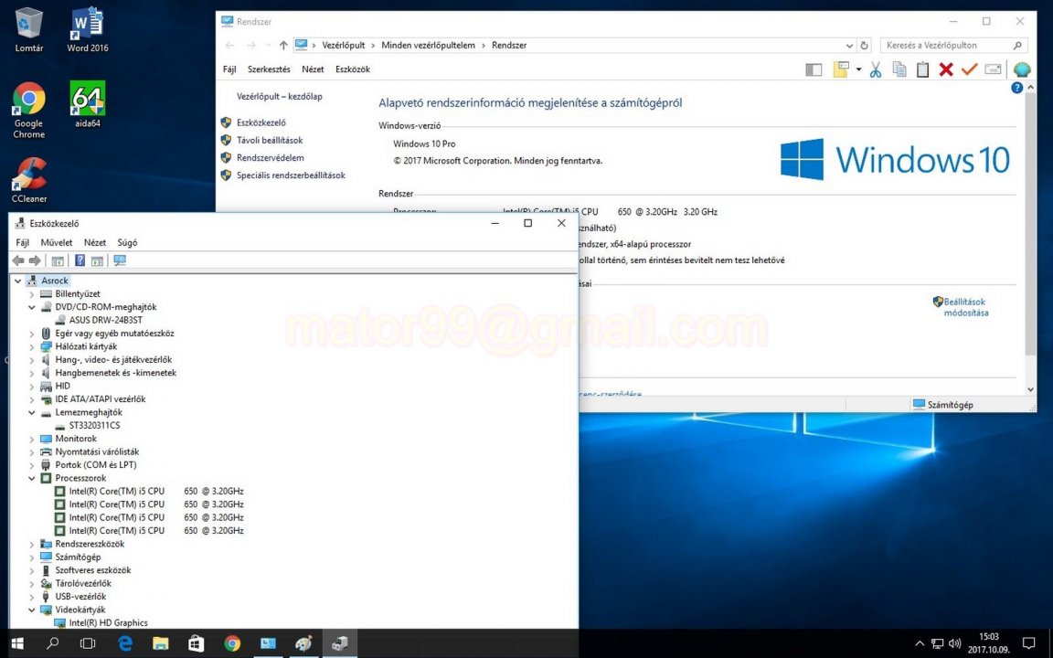Open CCleaner desktop icon
Screen dimensions: 1053x658
coord(29,180)
